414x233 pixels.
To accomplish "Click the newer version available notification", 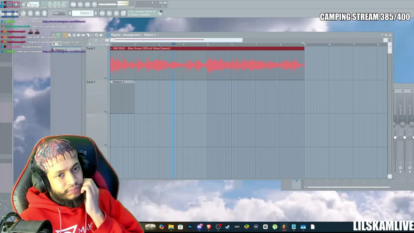I will [145, 13].
